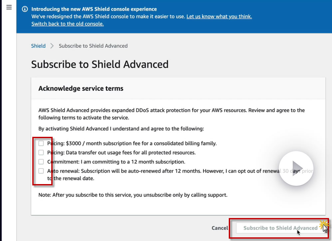The image size is (332, 241).
Task: Open the "Let us know what you think" link
Action: pos(219,16)
